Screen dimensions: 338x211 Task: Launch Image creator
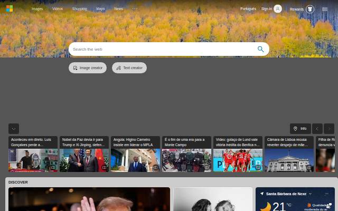pyautogui.click(x=88, y=68)
